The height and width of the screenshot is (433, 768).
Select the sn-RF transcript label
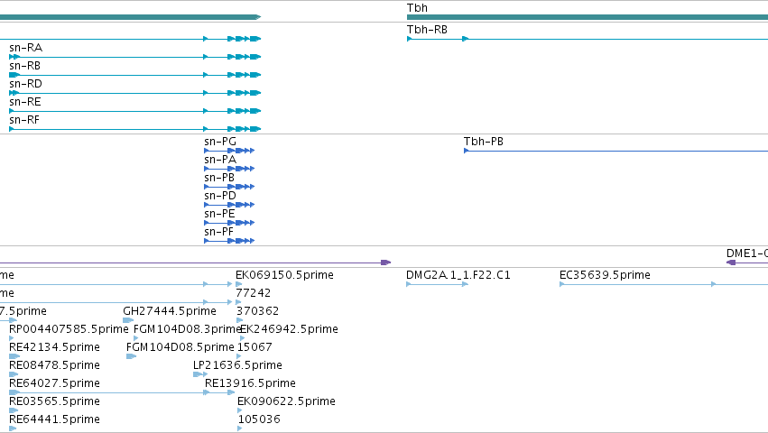tap(24, 120)
